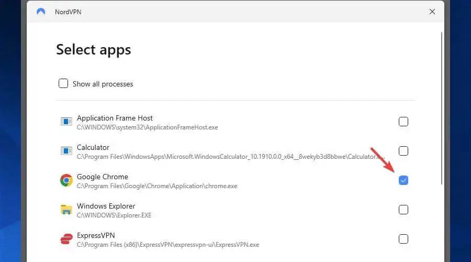Select the Google Chrome name label
Viewport: 471px width, 262px height.
click(102, 177)
